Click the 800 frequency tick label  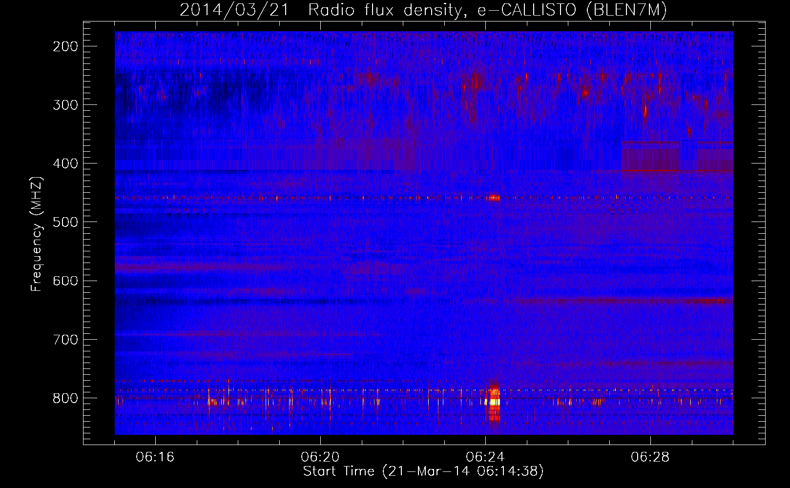click(x=65, y=398)
